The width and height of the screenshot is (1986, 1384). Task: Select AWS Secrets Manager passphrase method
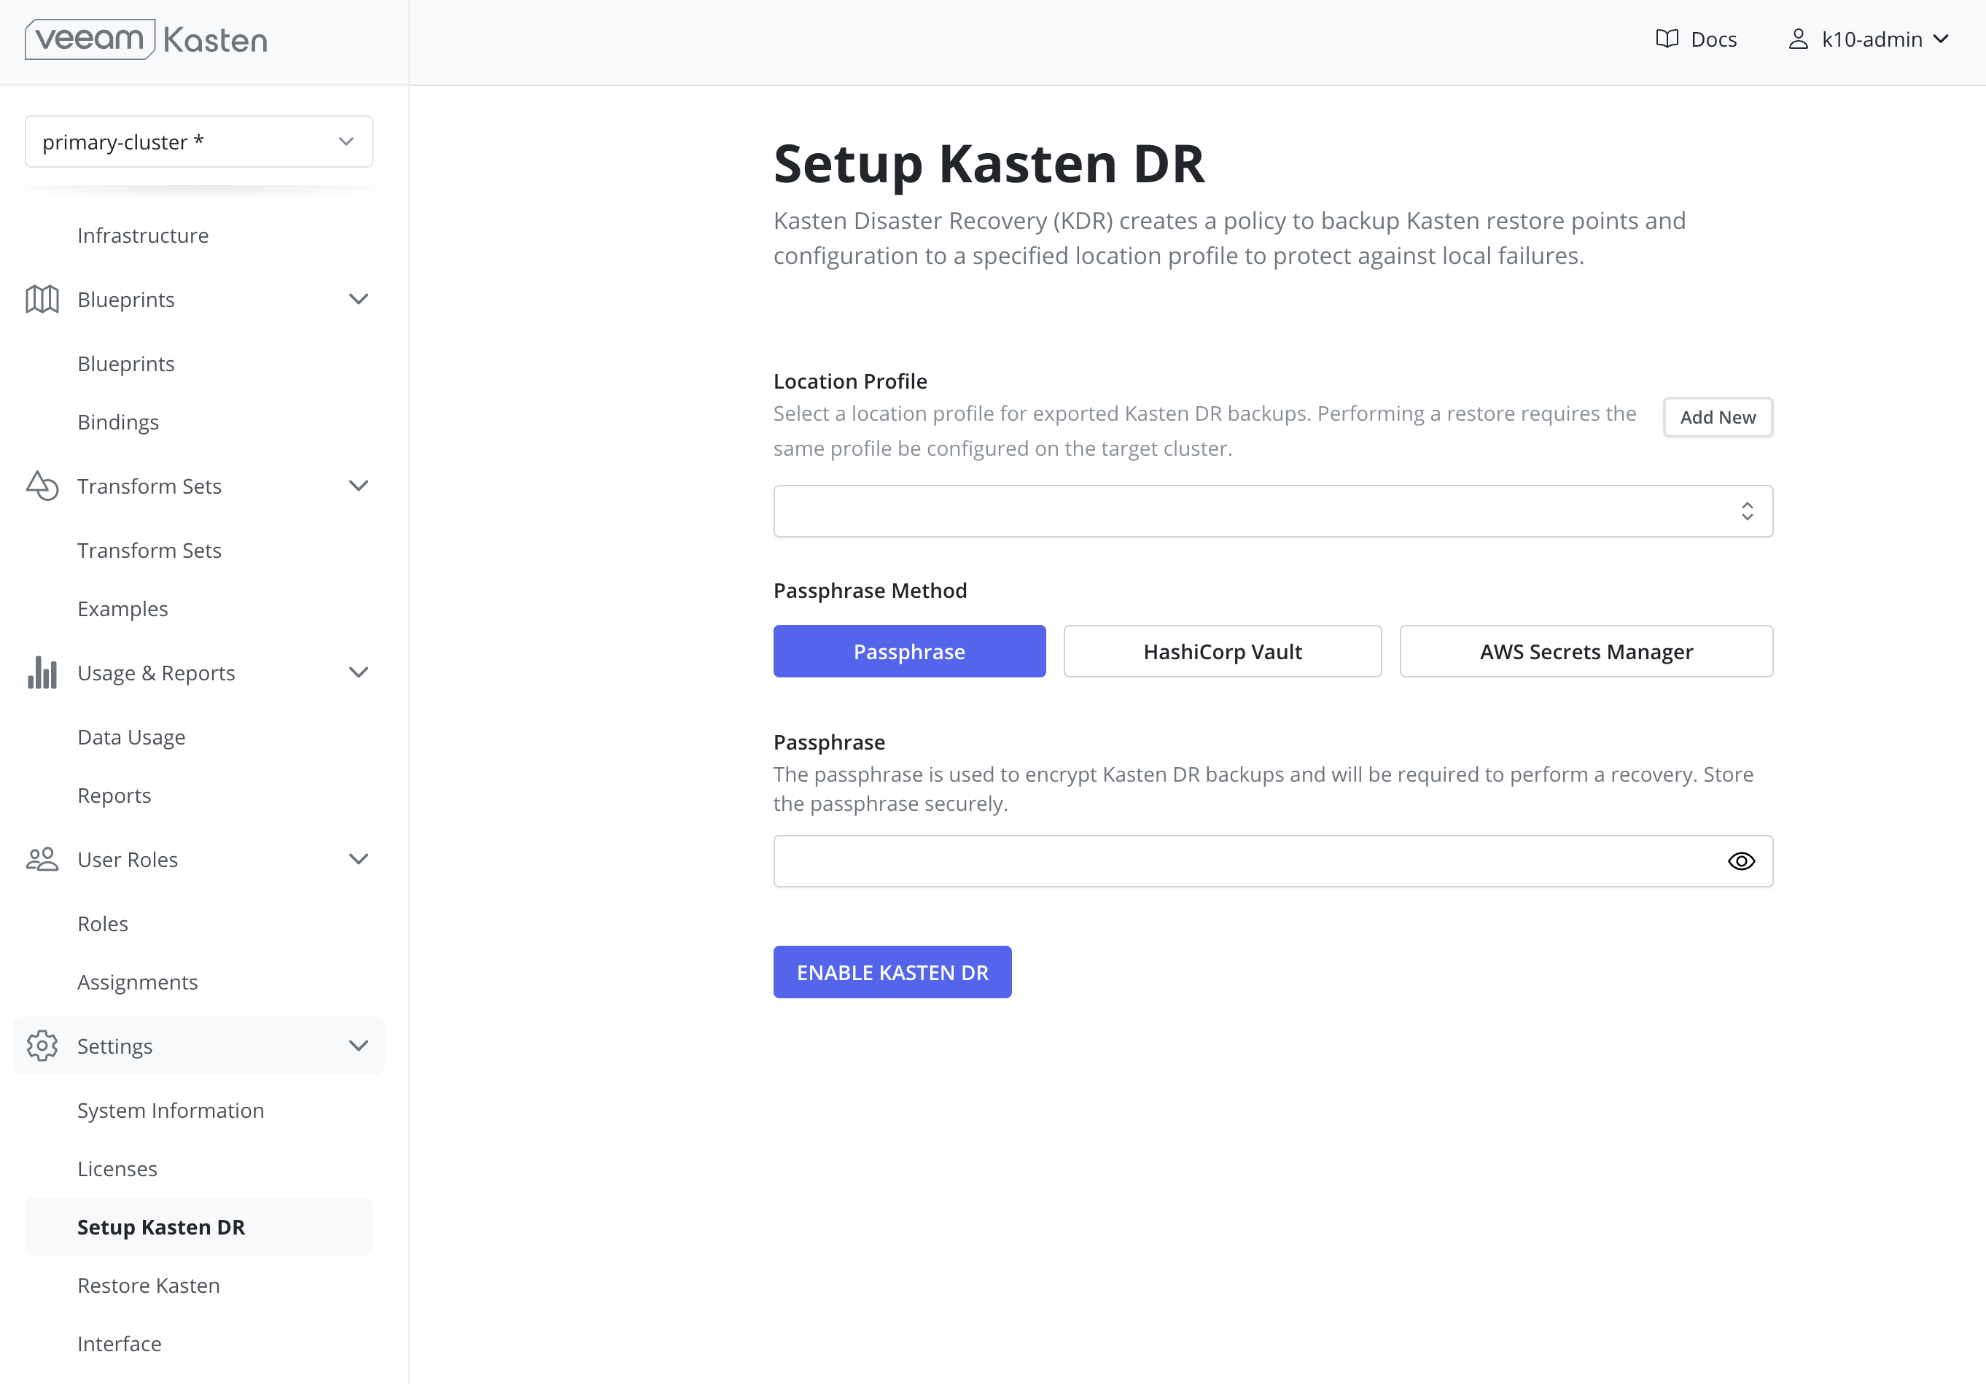(x=1586, y=651)
